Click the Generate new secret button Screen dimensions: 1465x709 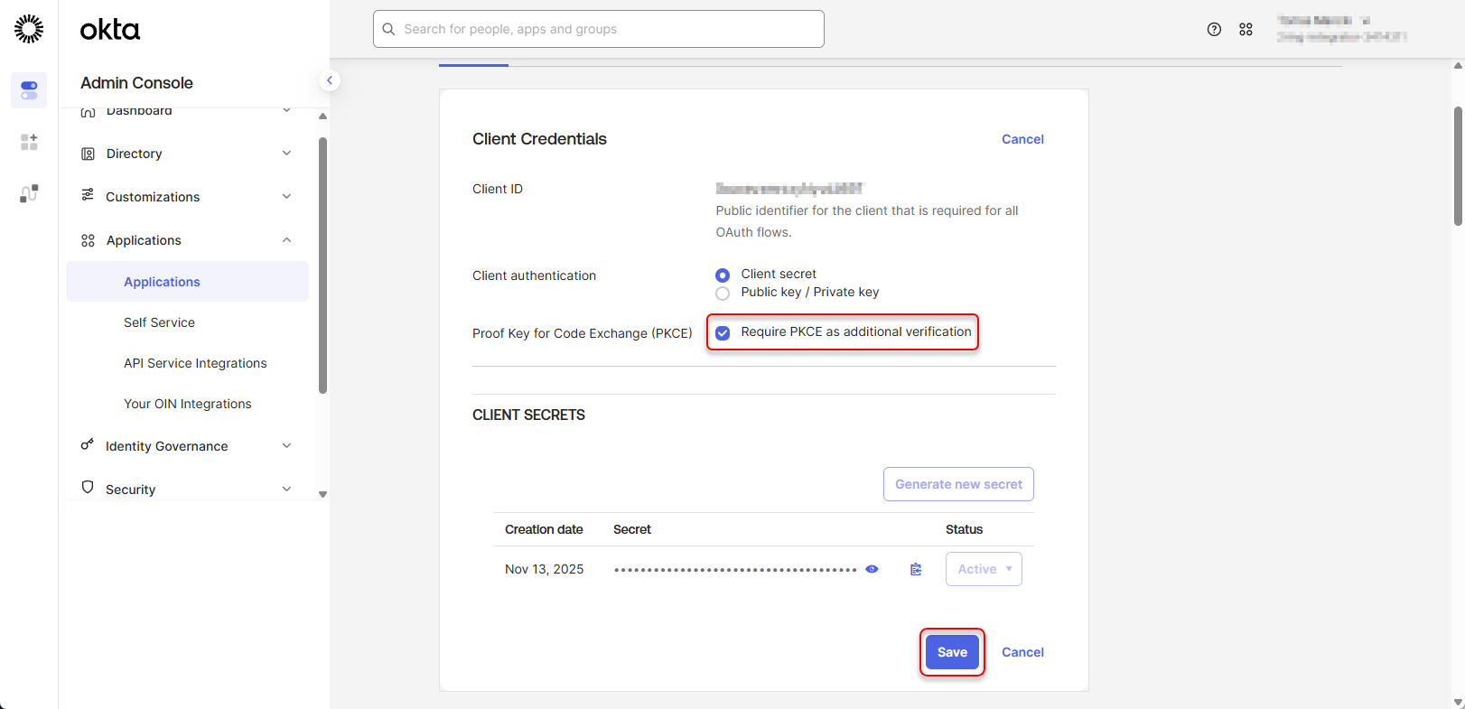tap(958, 484)
